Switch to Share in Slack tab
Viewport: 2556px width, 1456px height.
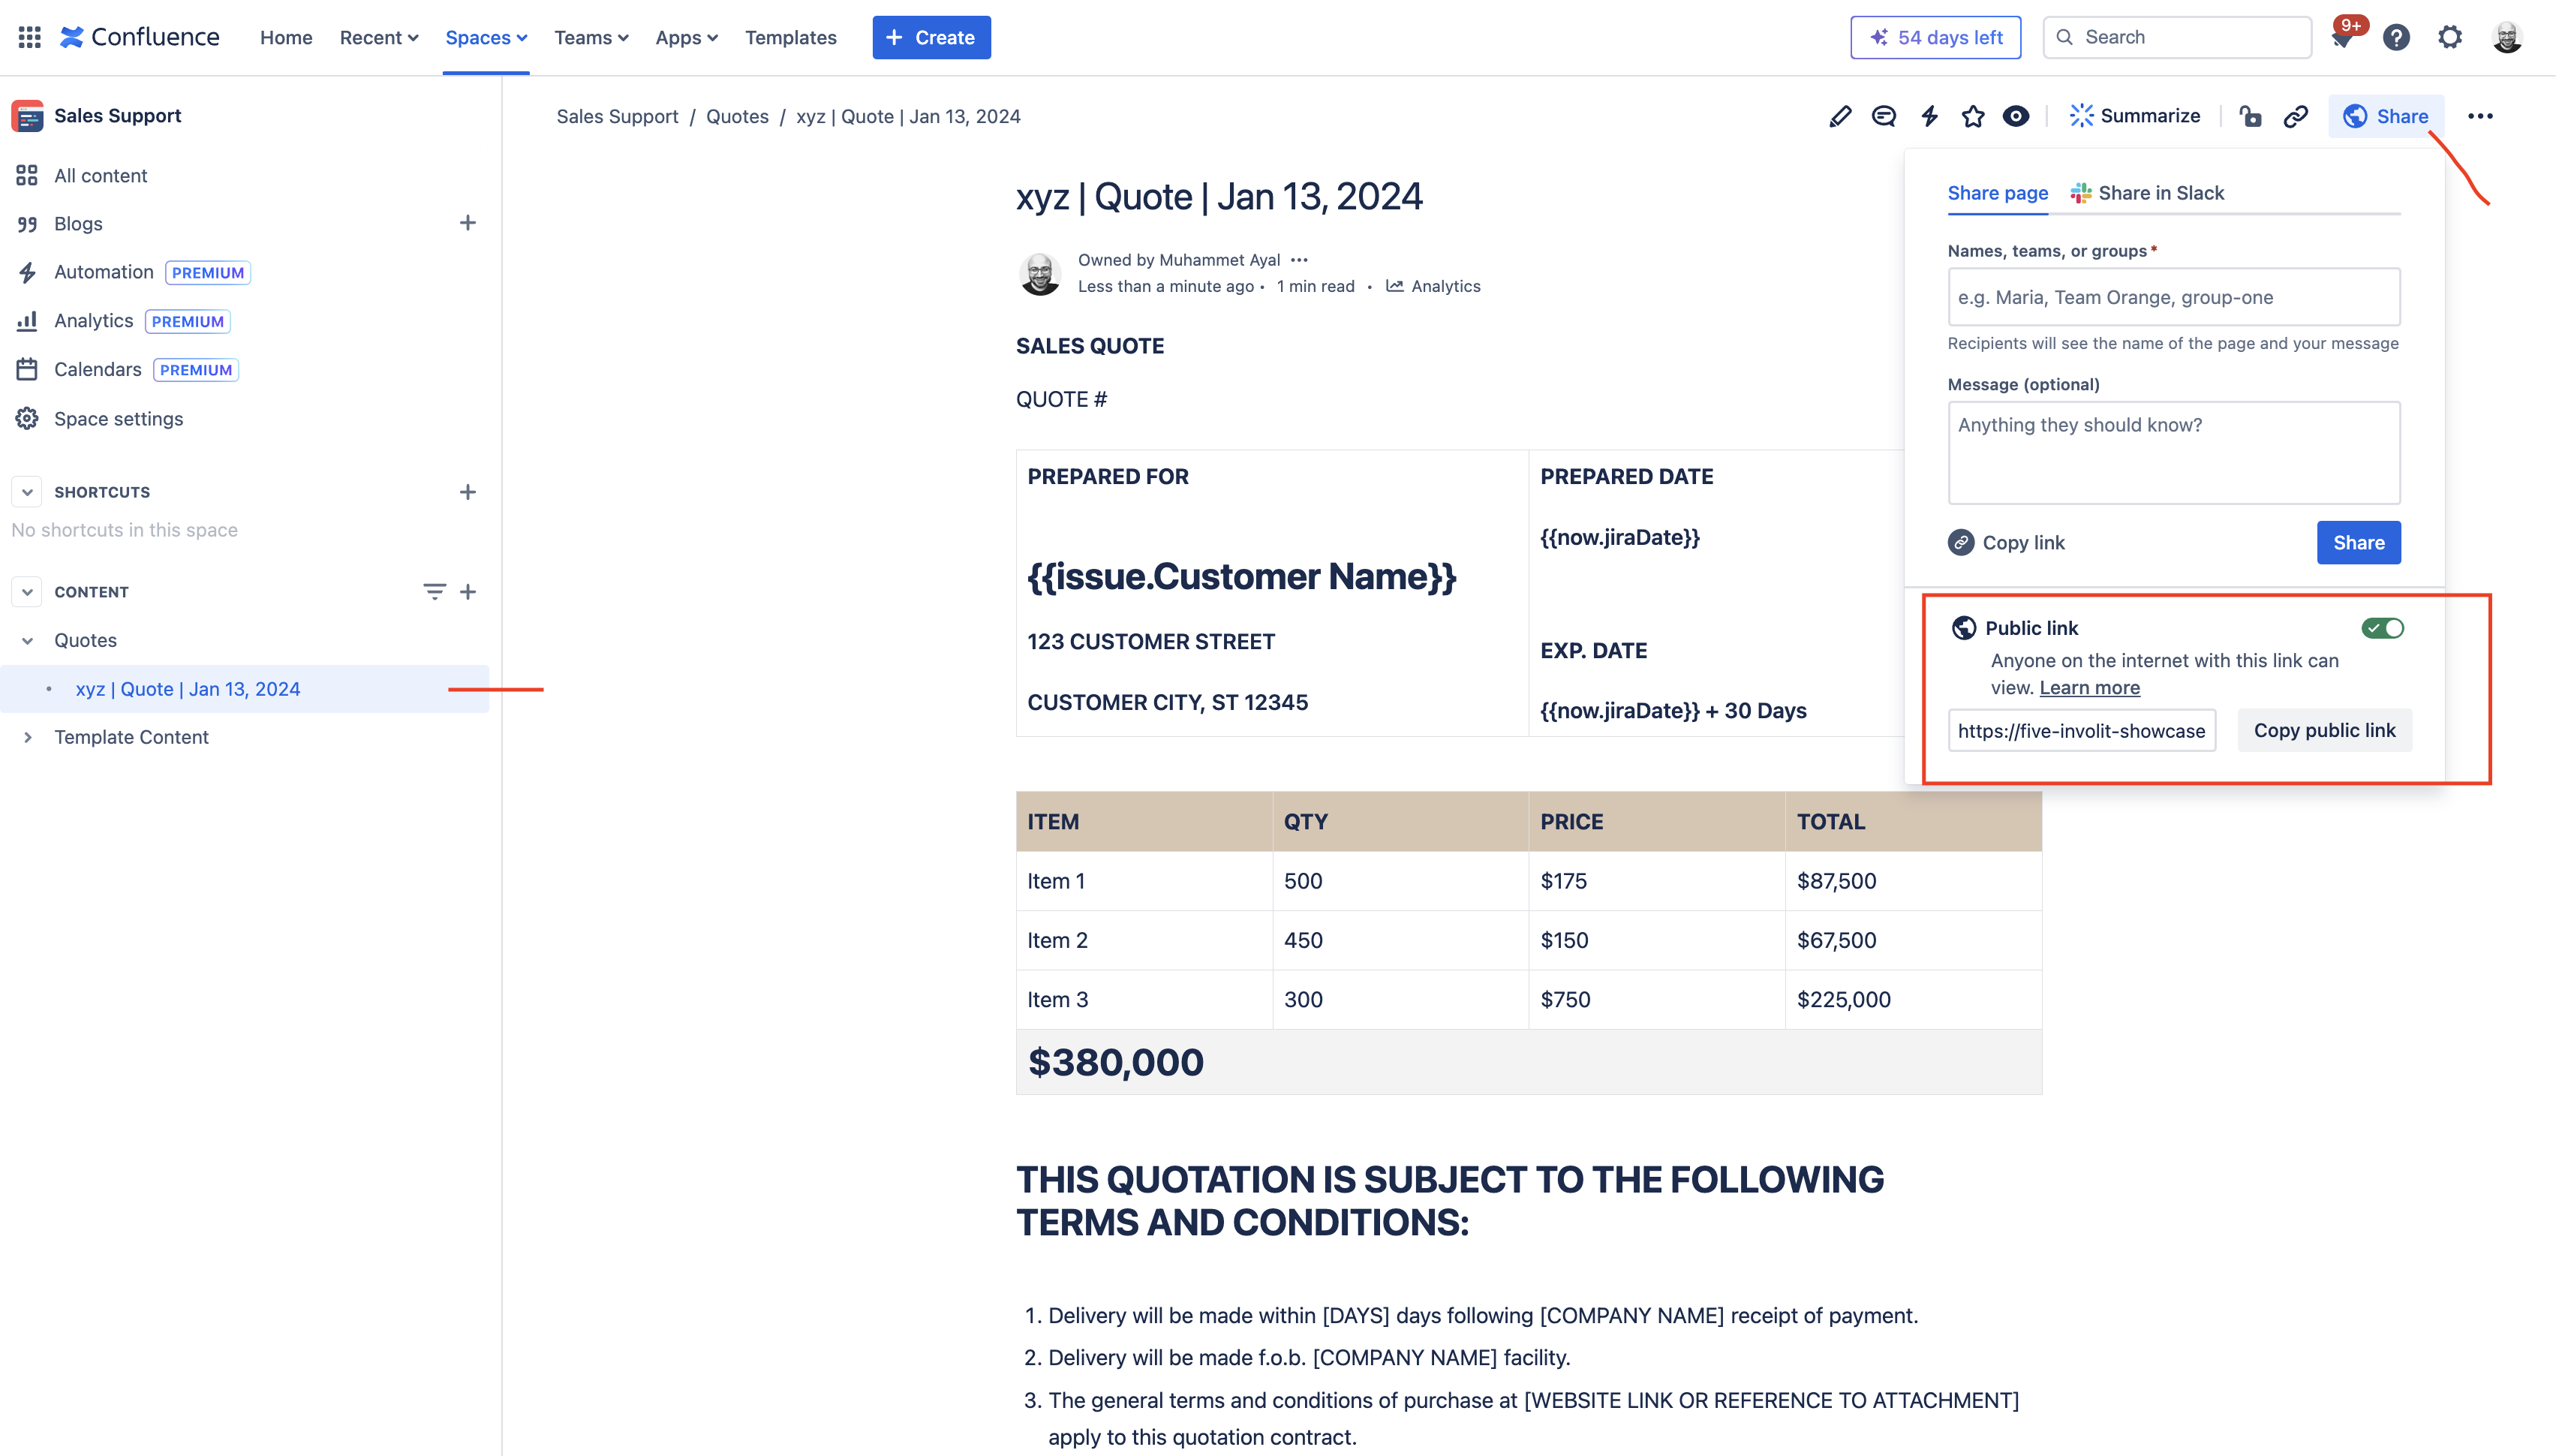click(2147, 193)
